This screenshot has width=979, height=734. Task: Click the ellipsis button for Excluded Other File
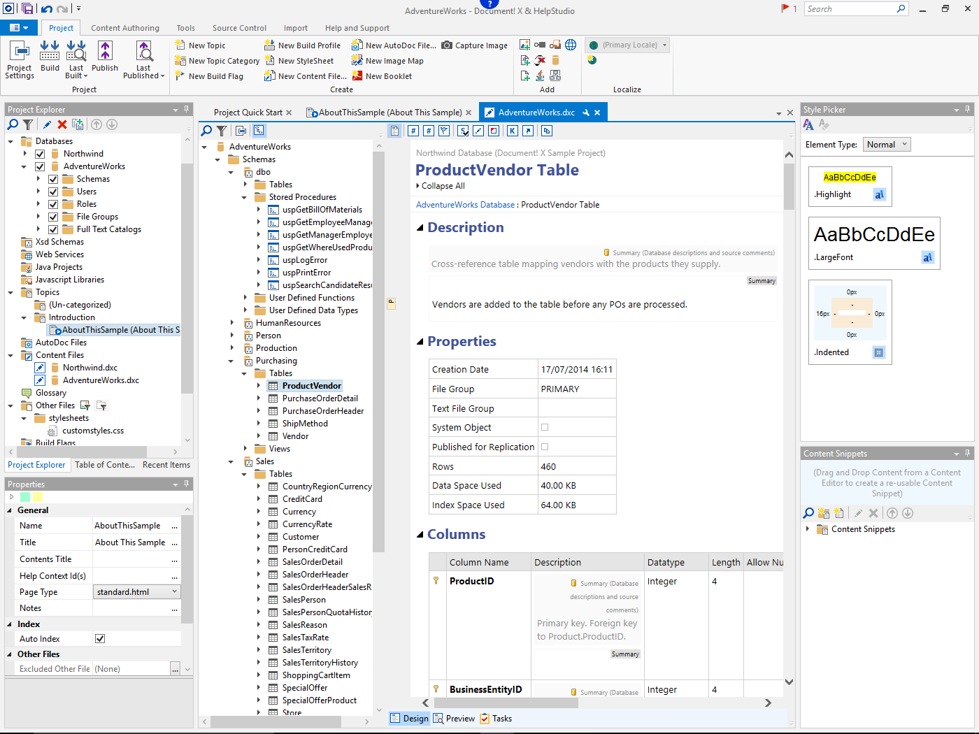(175, 669)
